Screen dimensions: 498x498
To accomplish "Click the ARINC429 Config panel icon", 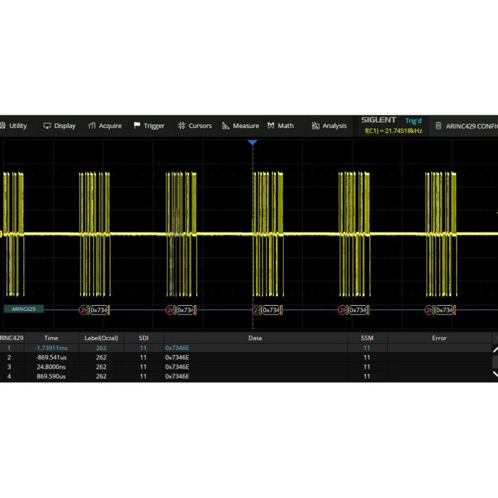I will tap(438, 126).
